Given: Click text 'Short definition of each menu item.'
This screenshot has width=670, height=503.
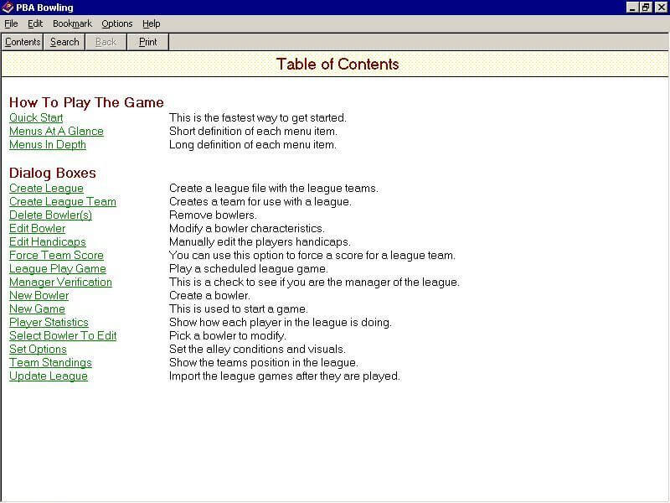Looking at the screenshot, I should 253,132.
